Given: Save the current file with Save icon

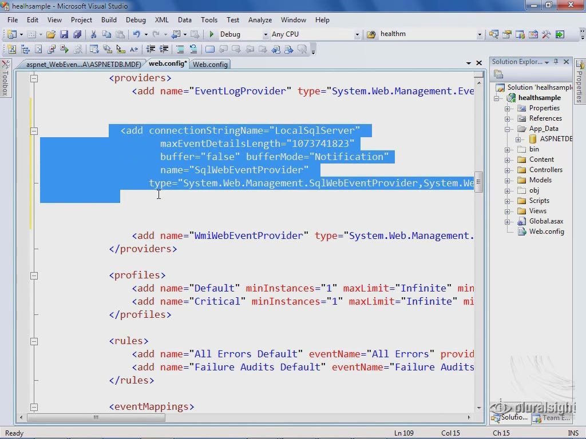Looking at the screenshot, I should [x=64, y=34].
